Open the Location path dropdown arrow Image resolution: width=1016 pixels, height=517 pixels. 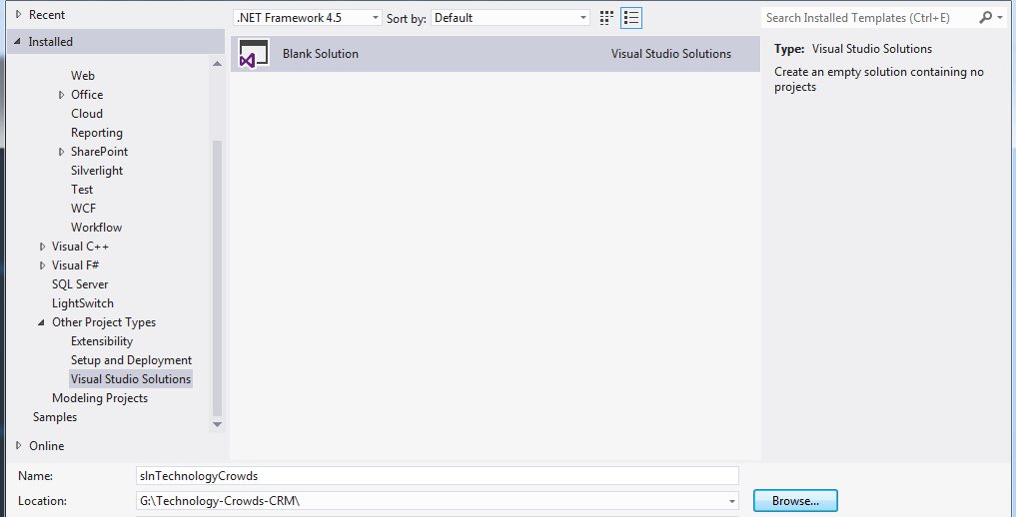[x=732, y=501]
